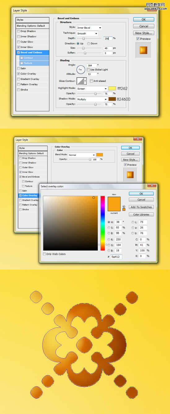Click the Size slider handle

pos(83,48)
